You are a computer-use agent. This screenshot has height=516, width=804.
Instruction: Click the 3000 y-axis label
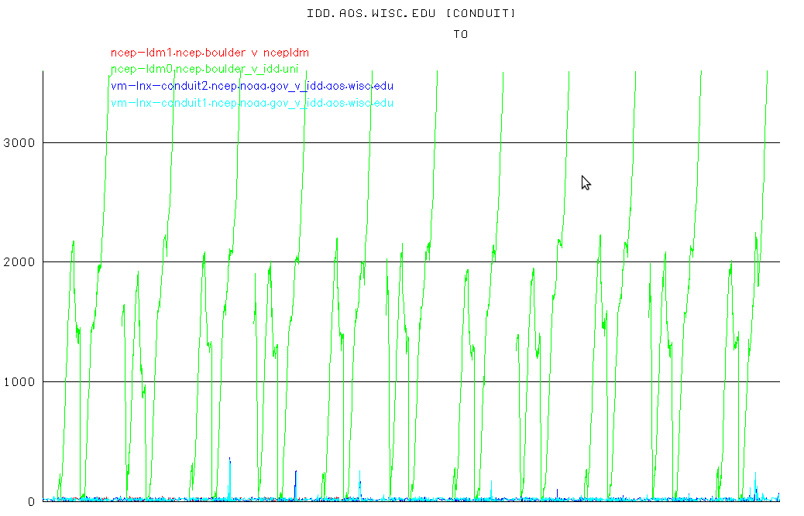click(19, 143)
